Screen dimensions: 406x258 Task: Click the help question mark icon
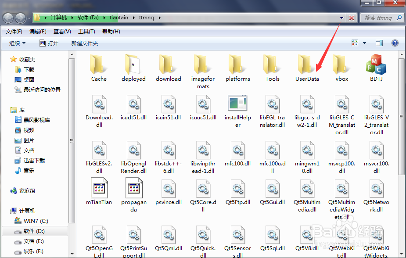click(x=395, y=43)
